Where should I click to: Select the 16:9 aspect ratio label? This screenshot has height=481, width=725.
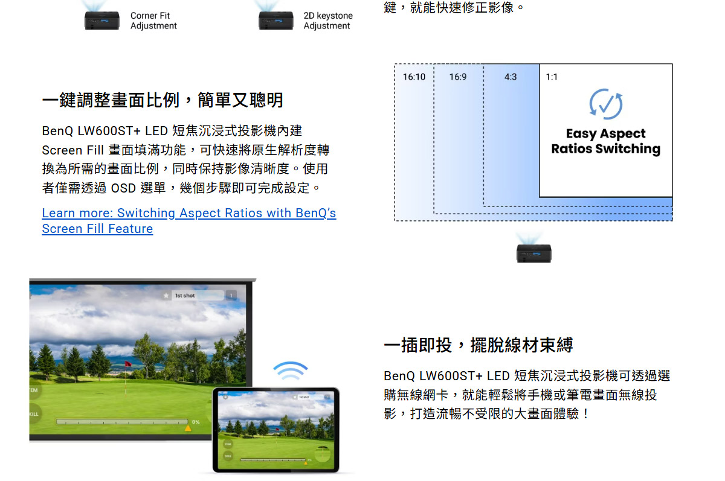(x=458, y=77)
